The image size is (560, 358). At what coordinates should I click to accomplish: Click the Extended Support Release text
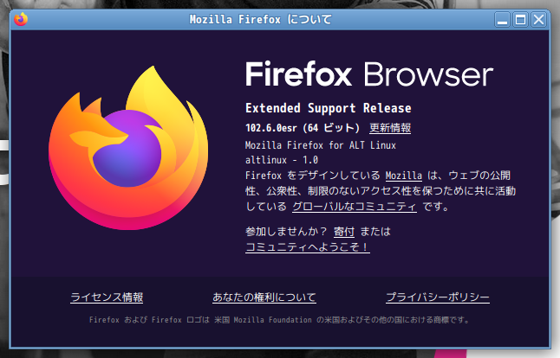point(329,108)
